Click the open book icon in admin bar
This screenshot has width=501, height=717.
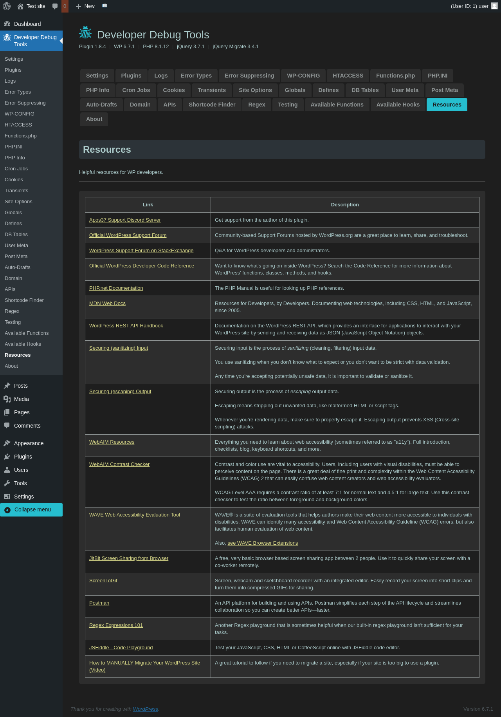105,6
